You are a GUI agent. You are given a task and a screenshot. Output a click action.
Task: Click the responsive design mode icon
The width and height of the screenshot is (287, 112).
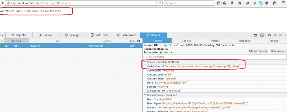point(262,35)
